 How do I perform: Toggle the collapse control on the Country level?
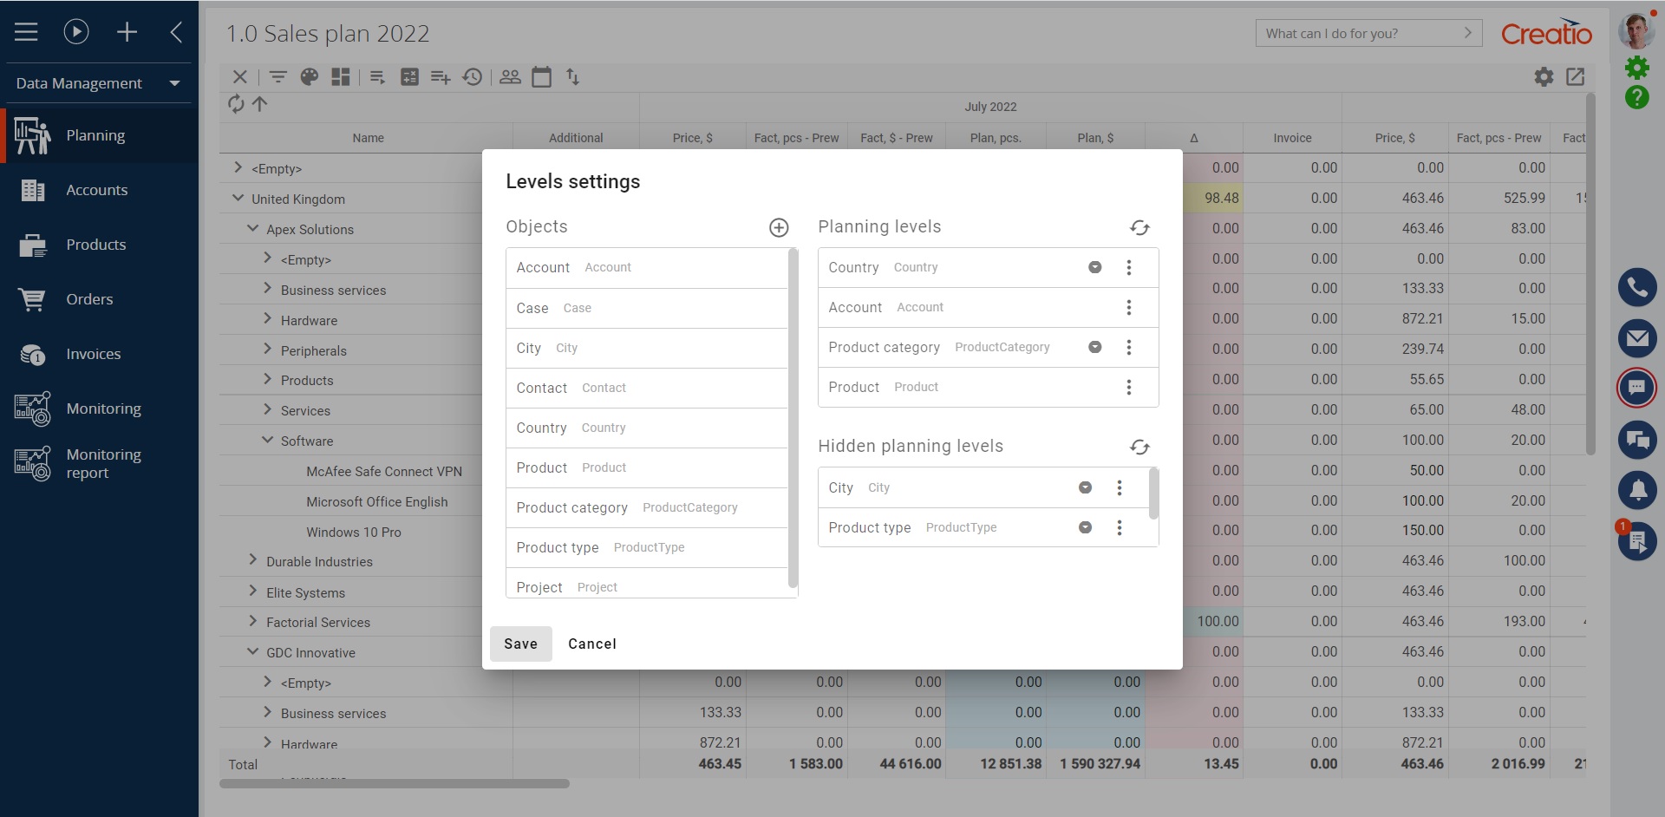(1094, 267)
